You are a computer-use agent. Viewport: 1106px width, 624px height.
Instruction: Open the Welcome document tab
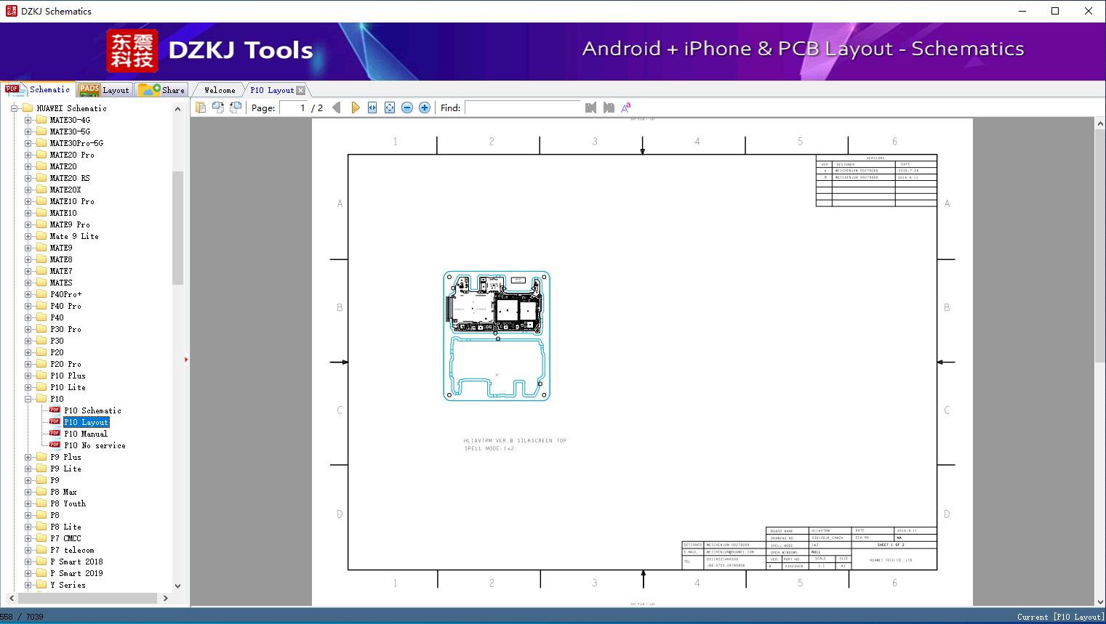click(219, 90)
